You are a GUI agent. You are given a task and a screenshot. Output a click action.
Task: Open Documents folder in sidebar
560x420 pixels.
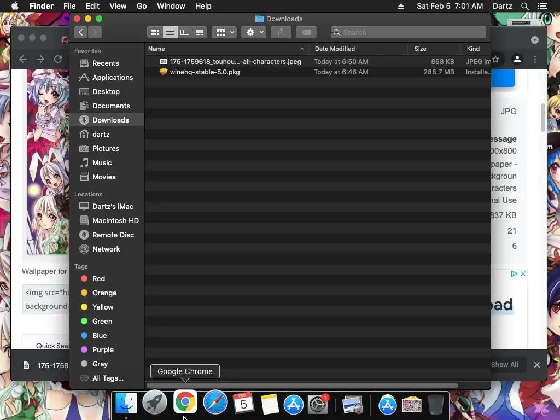tap(107, 106)
